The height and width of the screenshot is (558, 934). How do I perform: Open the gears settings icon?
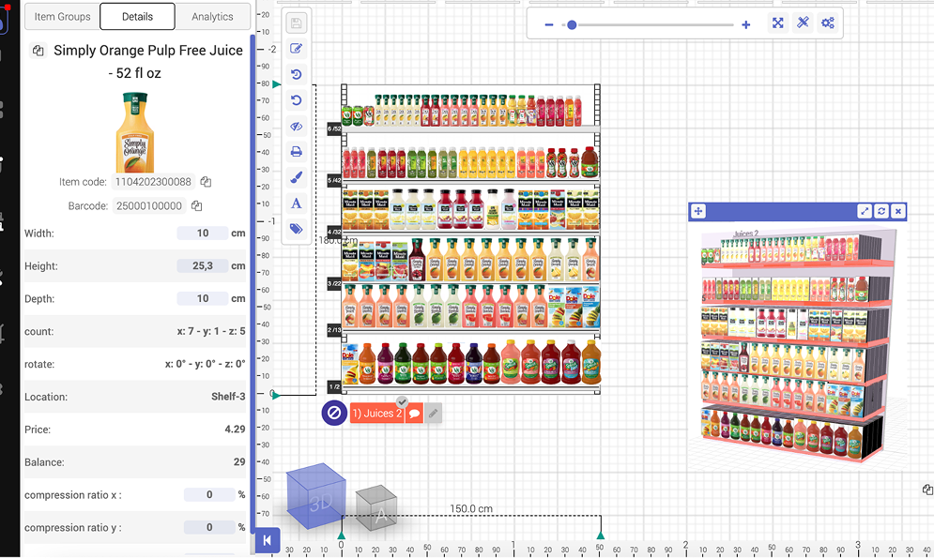click(x=828, y=23)
